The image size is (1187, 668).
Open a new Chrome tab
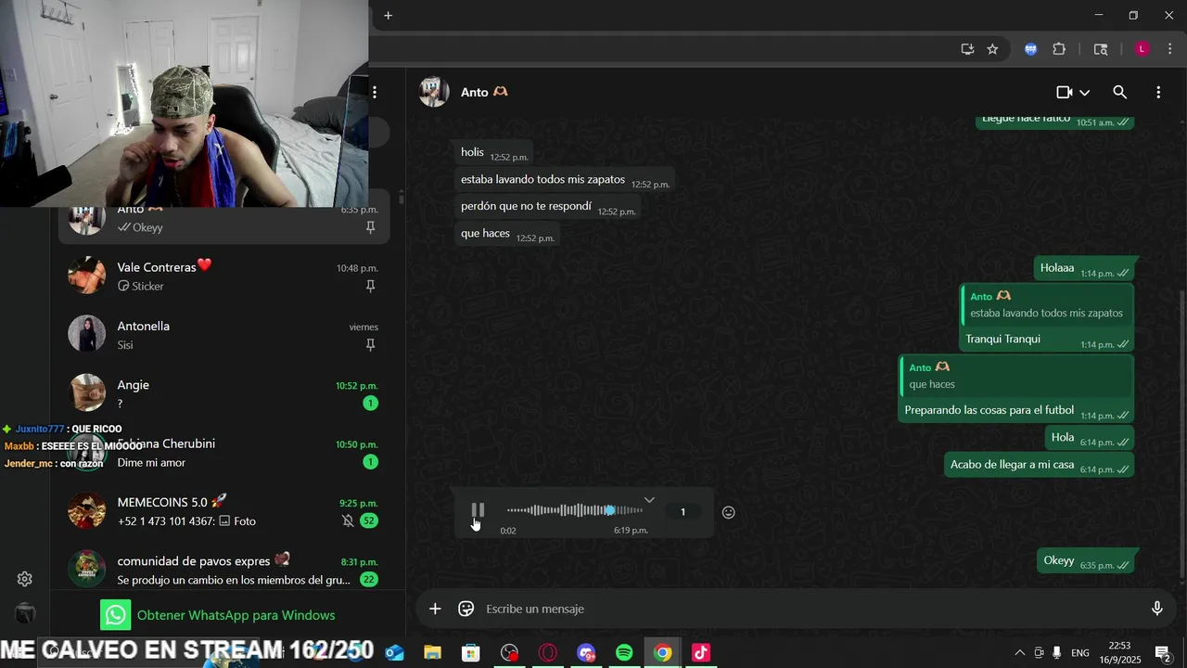388,15
